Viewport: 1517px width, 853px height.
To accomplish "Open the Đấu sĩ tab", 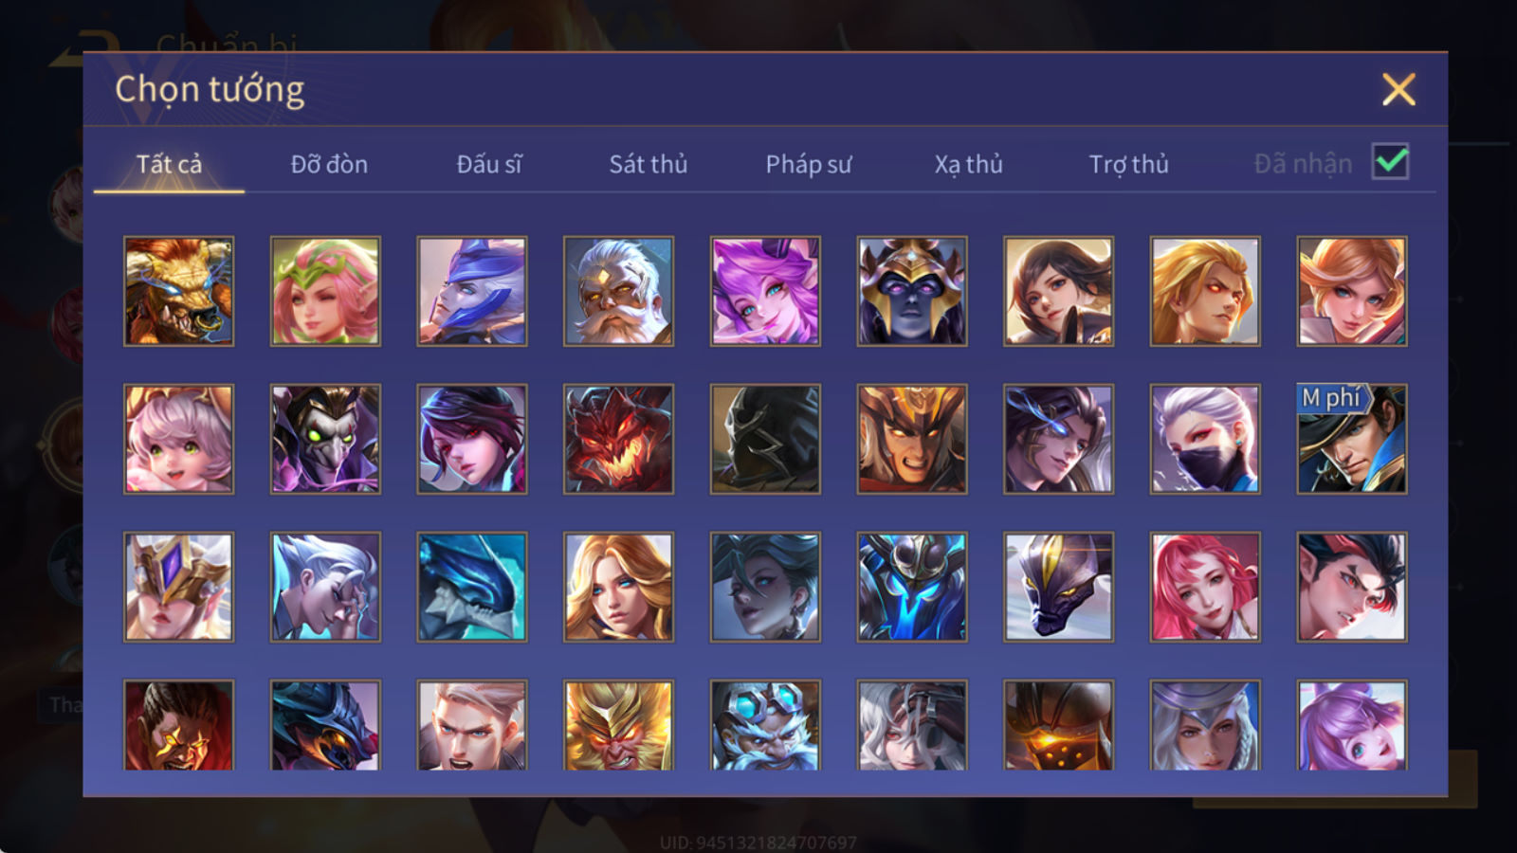I will pos(489,164).
